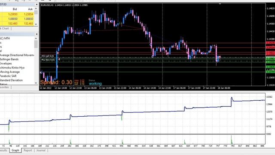275x155 pixels.
Task: Click the 1.14820 price scale label
Action: [270, 8]
